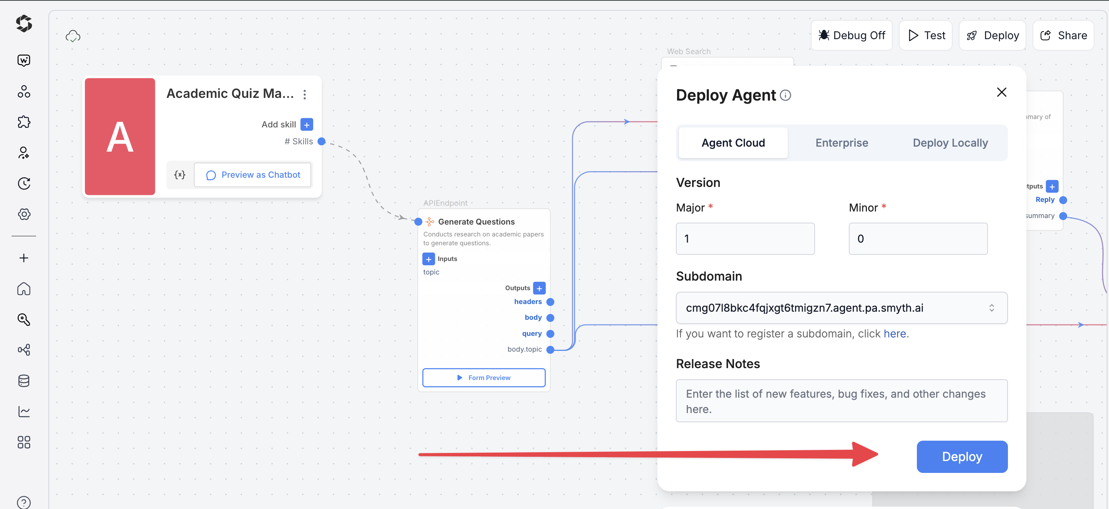Switch to the Enterprise tab
This screenshot has width=1109, height=509.
pos(842,143)
